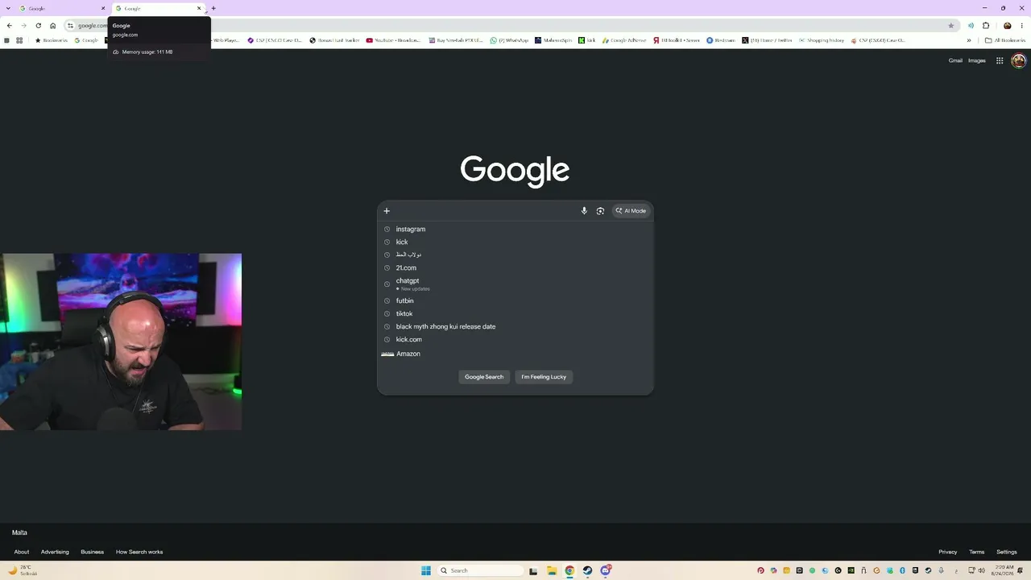Go to the browser home page
Screen dimensions: 1031x580
tap(53, 26)
